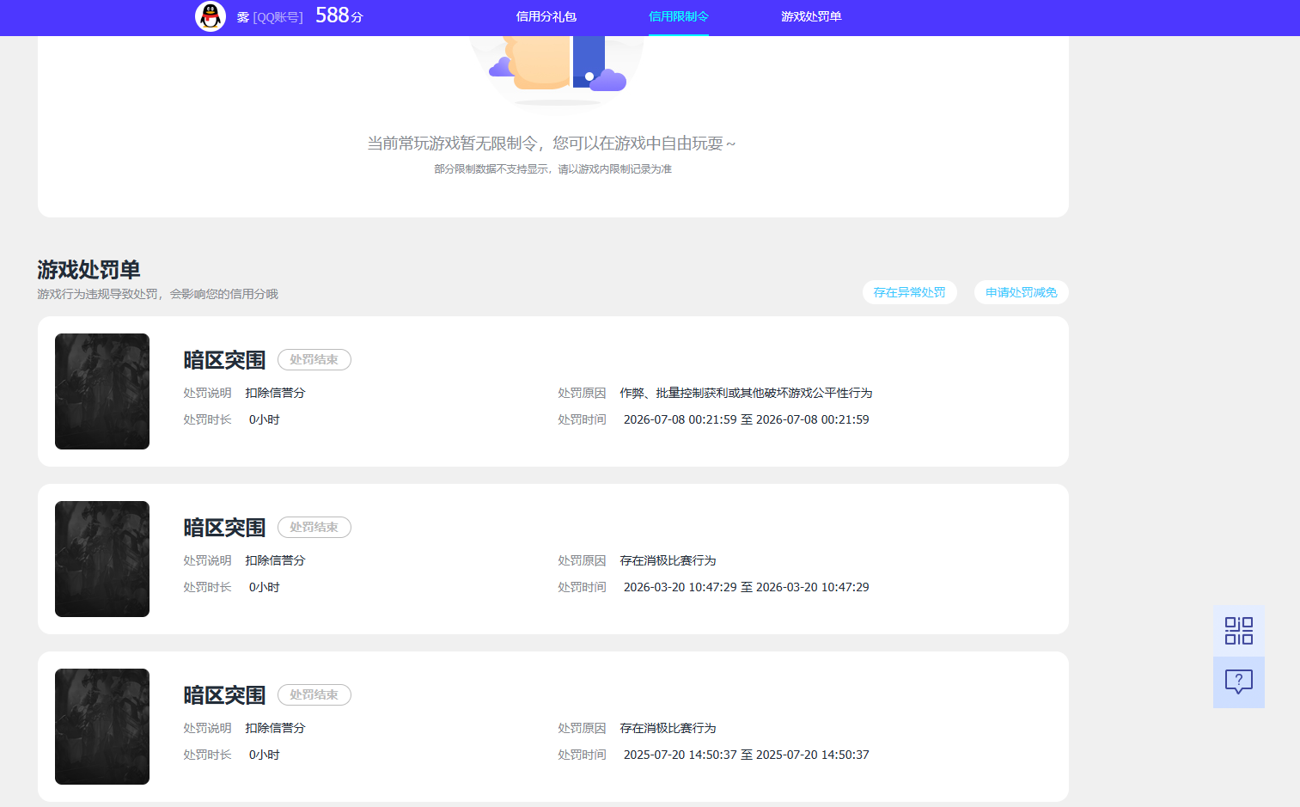Viewport: 1300px width, 807px height.
Task: Click the 游戏处罚单 section heading
Action: tap(88, 270)
